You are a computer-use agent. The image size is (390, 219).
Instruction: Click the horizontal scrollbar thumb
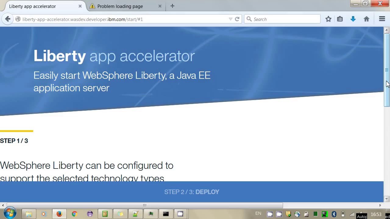(x=145, y=205)
